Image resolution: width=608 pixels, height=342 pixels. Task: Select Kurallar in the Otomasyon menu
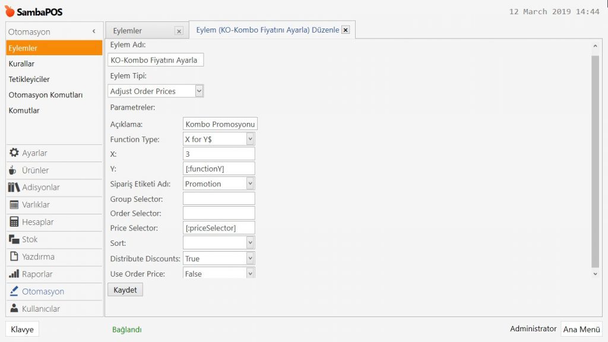(21, 64)
